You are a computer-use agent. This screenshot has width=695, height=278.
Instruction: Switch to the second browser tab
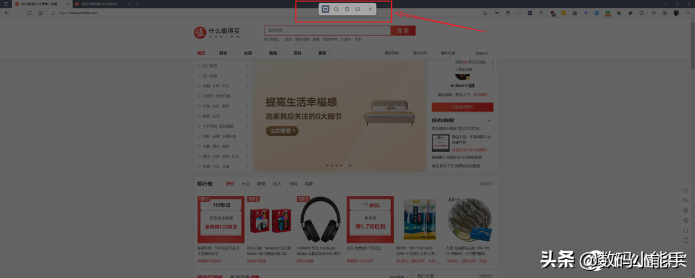coord(102,4)
